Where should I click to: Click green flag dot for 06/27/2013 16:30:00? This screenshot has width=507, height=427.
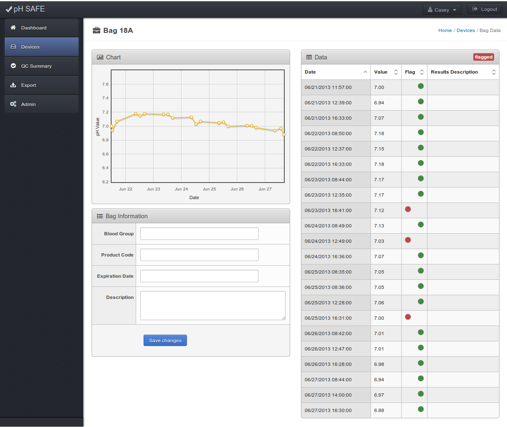[421, 409]
